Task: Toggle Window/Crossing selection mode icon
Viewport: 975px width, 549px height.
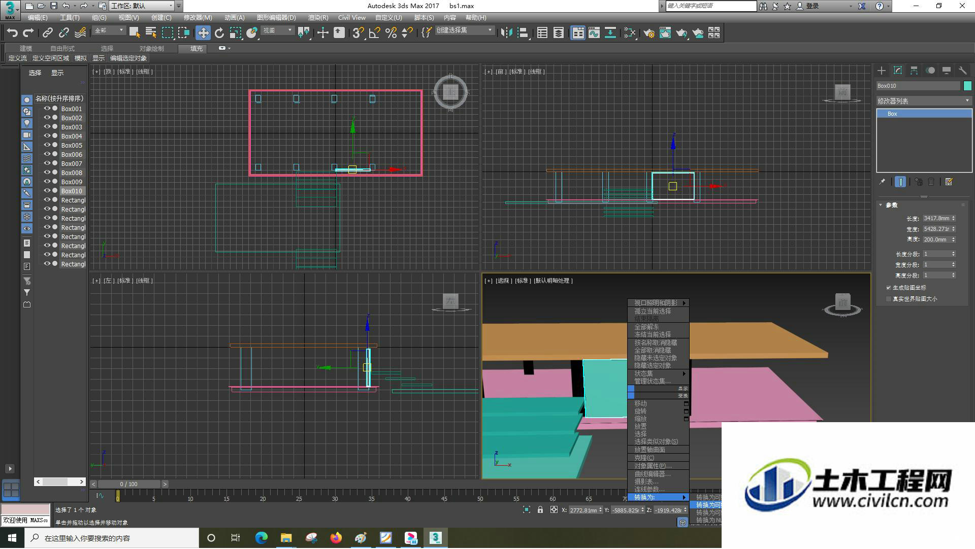Action: coord(183,33)
